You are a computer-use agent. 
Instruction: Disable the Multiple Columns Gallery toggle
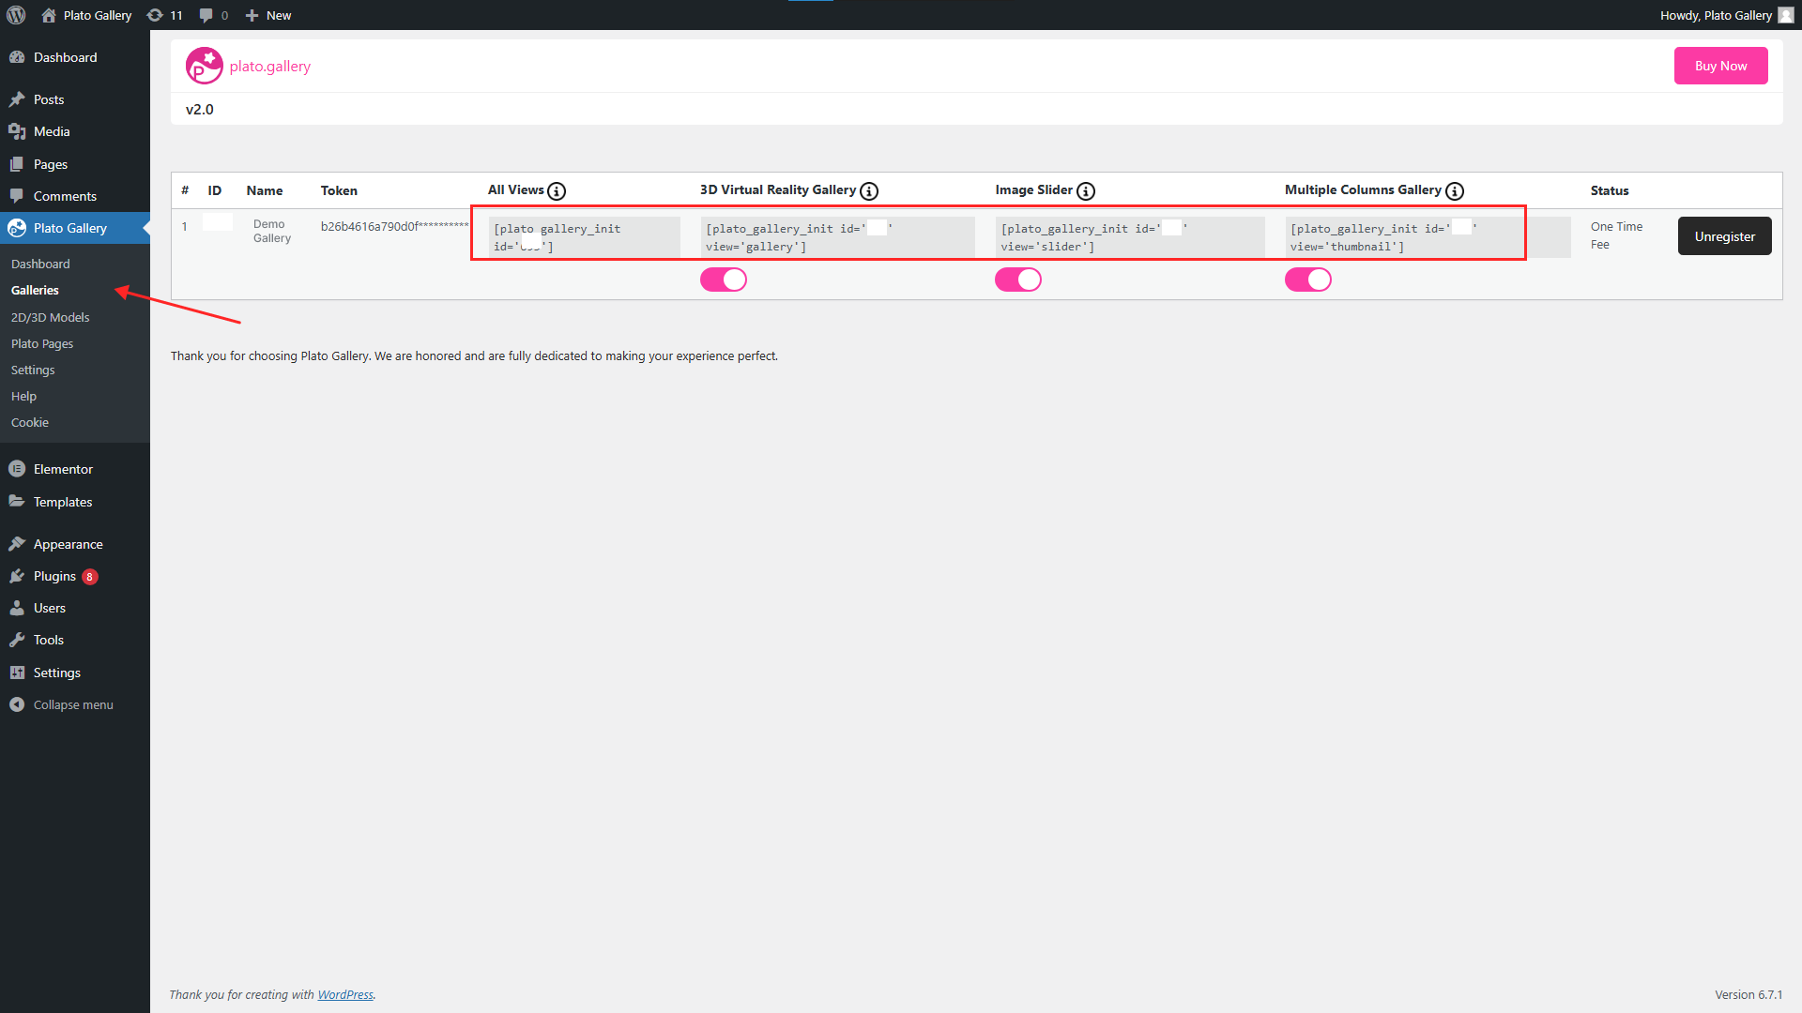coord(1308,279)
